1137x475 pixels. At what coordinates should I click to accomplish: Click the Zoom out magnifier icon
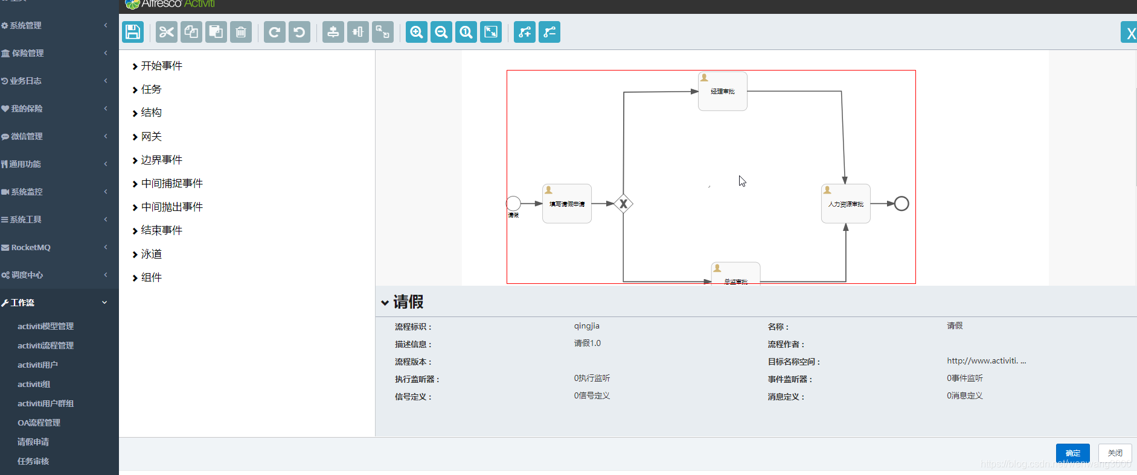441,32
